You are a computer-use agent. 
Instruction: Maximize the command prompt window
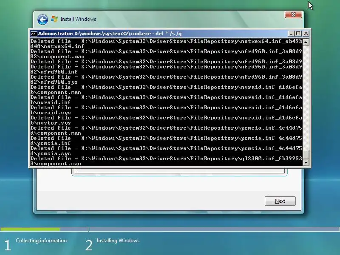click(298, 34)
